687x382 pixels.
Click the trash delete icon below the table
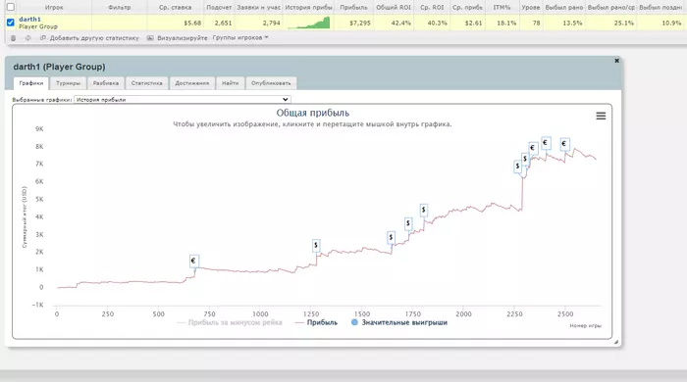pyautogui.click(x=13, y=38)
